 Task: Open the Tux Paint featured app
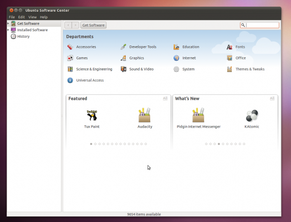click(92, 119)
